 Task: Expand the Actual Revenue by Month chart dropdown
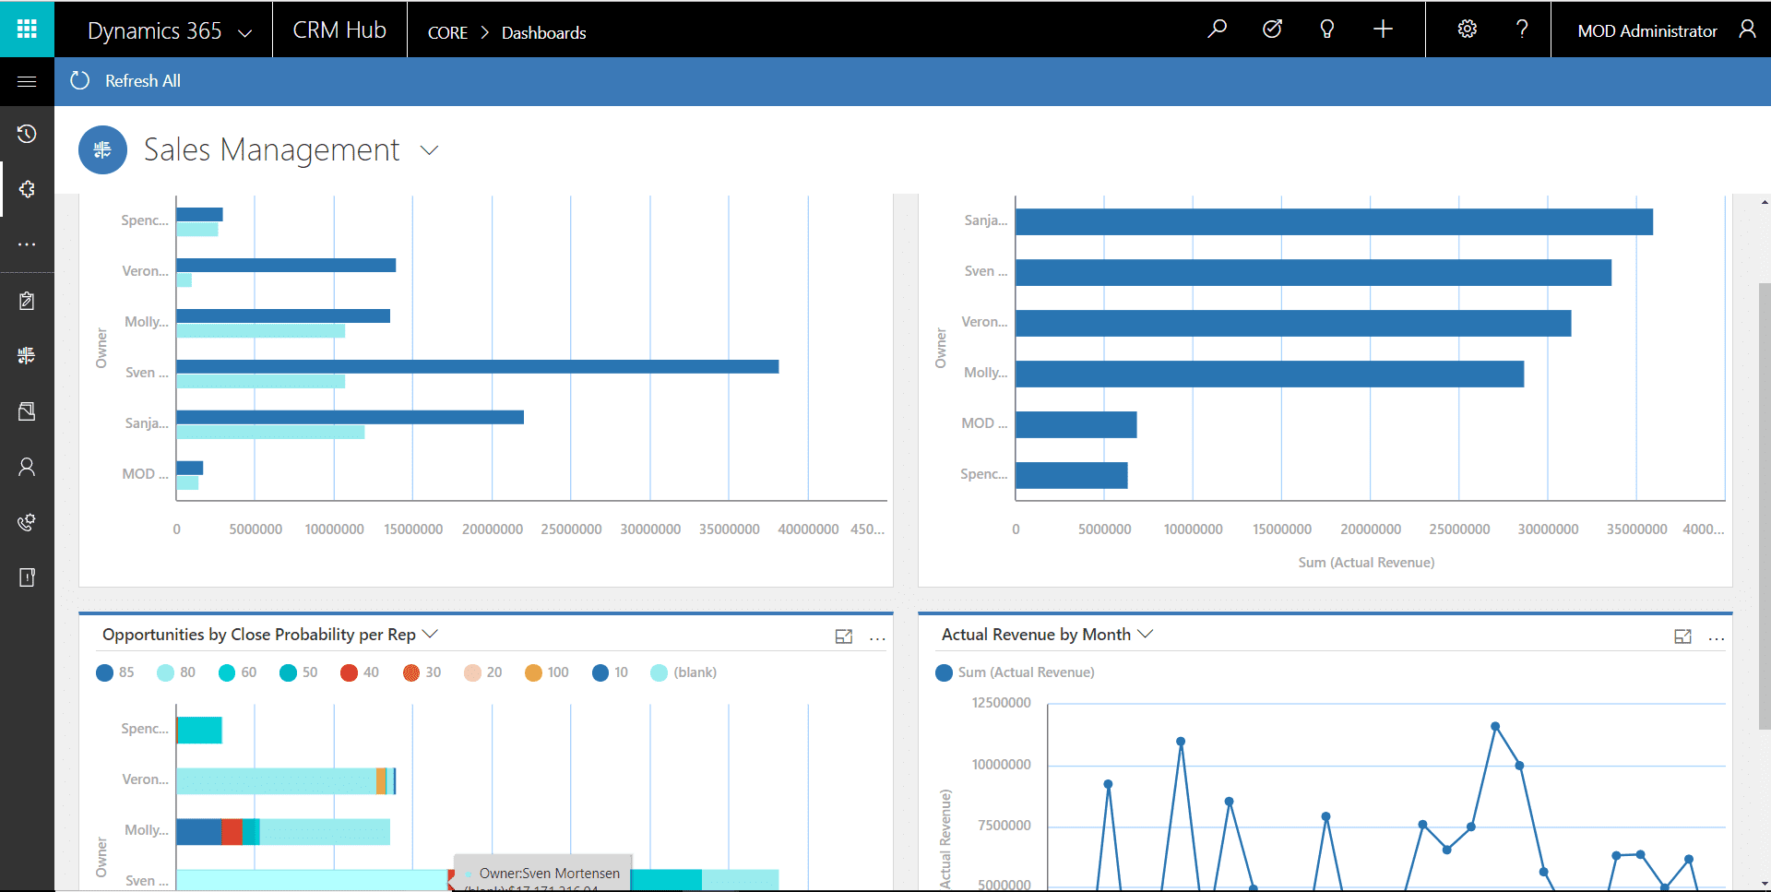click(1147, 634)
